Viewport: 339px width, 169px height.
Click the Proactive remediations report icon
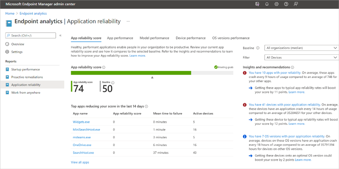[7, 77]
